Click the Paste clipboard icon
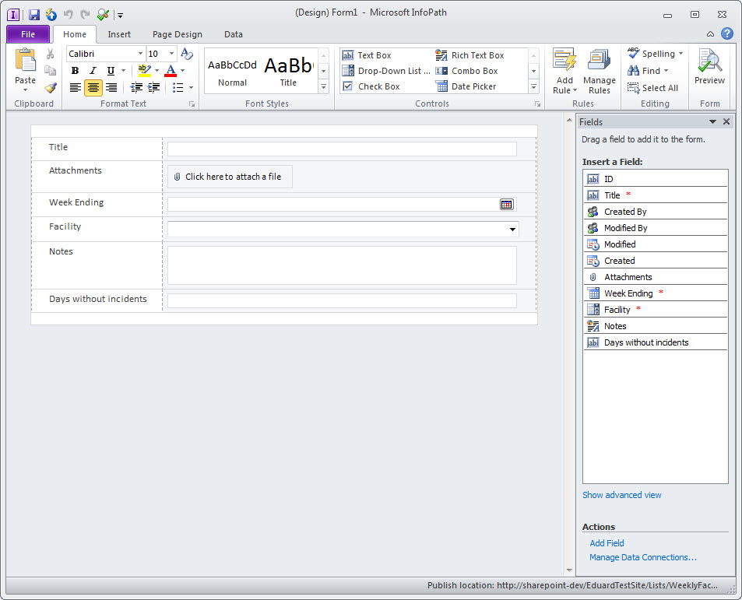This screenshot has width=742, height=600. pyautogui.click(x=25, y=61)
